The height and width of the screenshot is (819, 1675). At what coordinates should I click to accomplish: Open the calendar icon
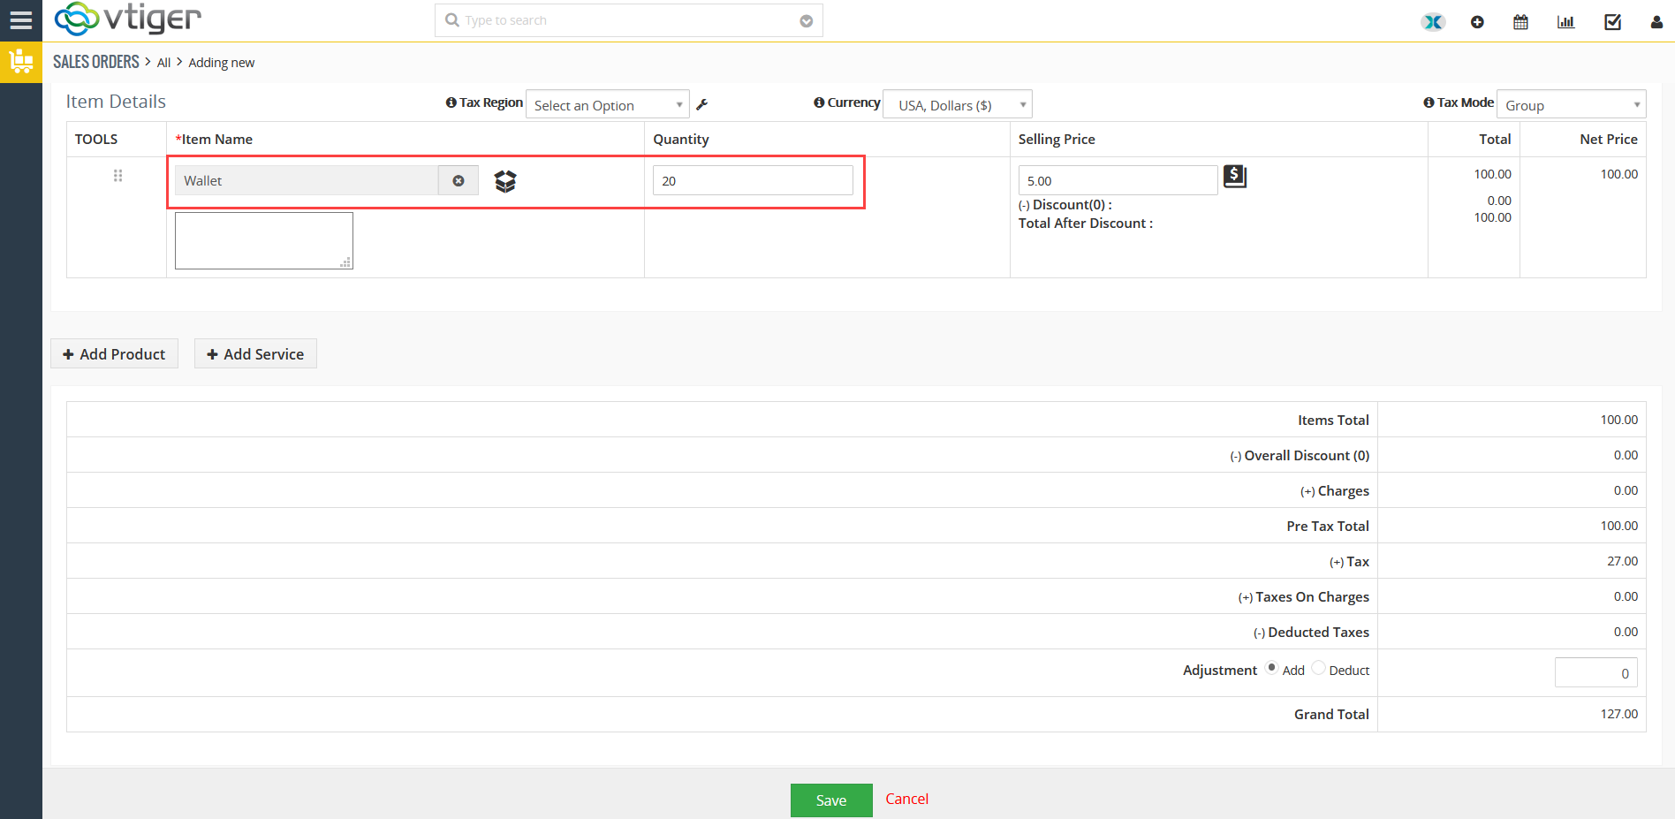pyautogui.click(x=1520, y=22)
